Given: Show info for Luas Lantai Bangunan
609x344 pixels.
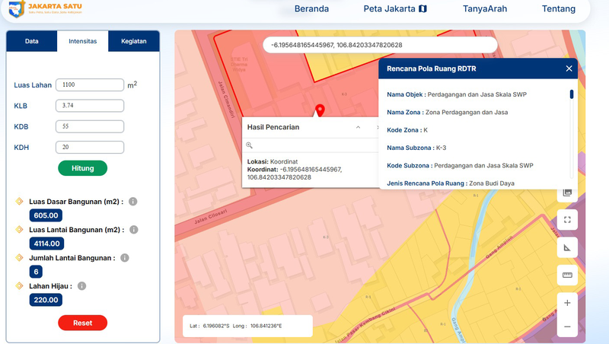Looking at the screenshot, I should pyautogui.click(x=134, y=230).
